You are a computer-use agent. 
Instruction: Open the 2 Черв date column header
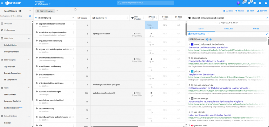click(x=151, y=18)
